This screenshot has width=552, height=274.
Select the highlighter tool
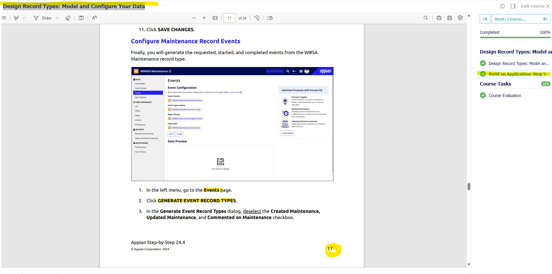(16, 18)
